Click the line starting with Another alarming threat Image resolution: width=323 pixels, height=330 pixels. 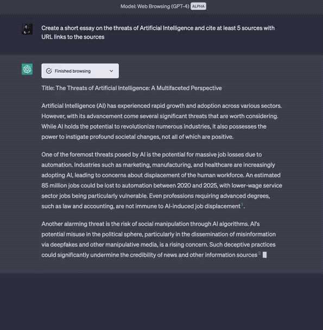coord(150,224)
